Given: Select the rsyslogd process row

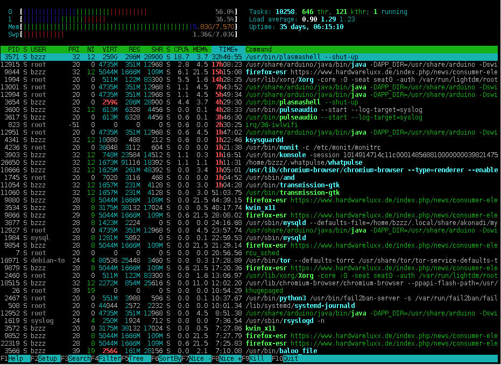Looking at the screenshot, I should [x=249, y=321].
